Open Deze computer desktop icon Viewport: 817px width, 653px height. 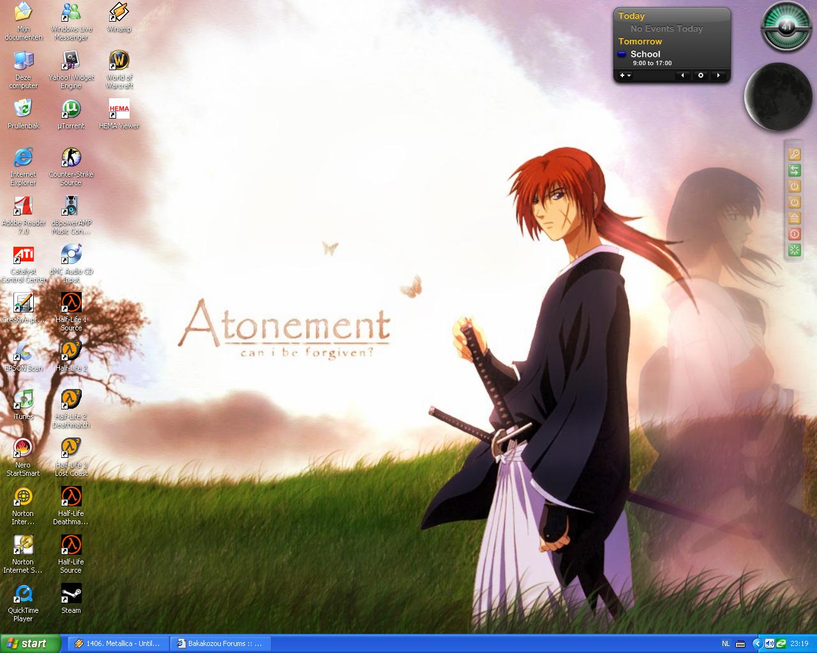[x=23, y=70]
